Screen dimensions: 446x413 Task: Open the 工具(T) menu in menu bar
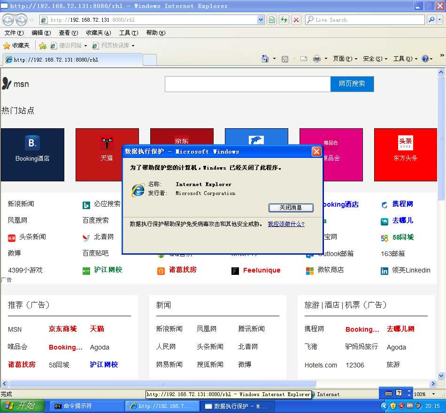pos(129,33)
